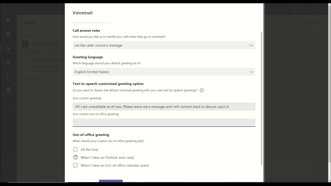The height and width of the screenshot is (186, 331).
Task: Click the purple button at dialog bottom
Action: (x=111, y=181)
